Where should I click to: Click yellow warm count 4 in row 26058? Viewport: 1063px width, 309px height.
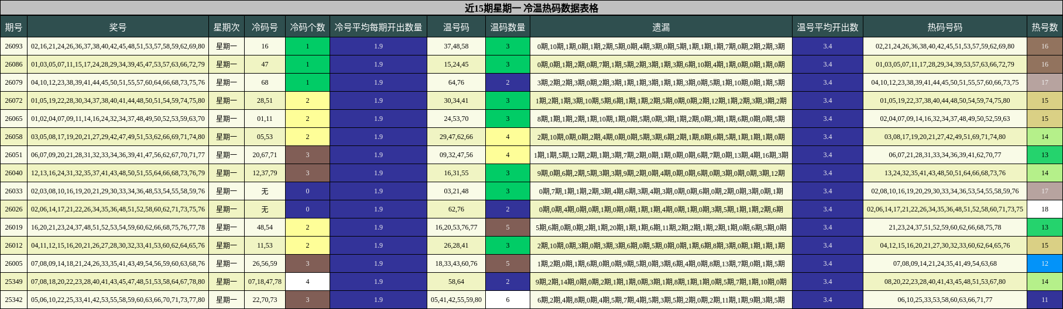coord(508,137)
